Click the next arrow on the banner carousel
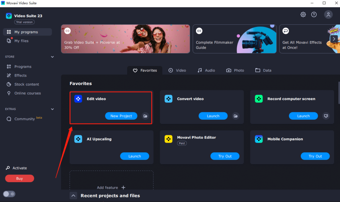The width and height of the screenshot is (340, 202). [334, 39]
